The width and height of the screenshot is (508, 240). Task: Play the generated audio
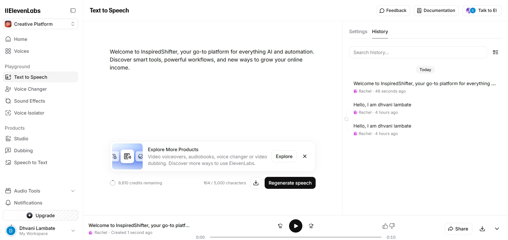[296, 226]
